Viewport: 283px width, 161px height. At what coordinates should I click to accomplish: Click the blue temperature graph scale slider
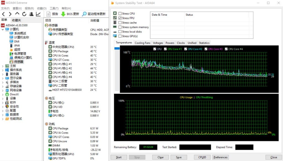tap(117, 49)
